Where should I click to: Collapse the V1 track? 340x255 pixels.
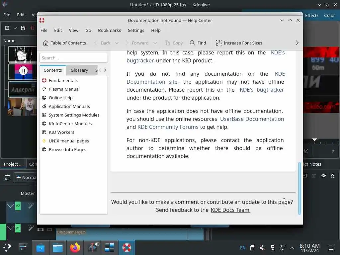tap(10, 228)
